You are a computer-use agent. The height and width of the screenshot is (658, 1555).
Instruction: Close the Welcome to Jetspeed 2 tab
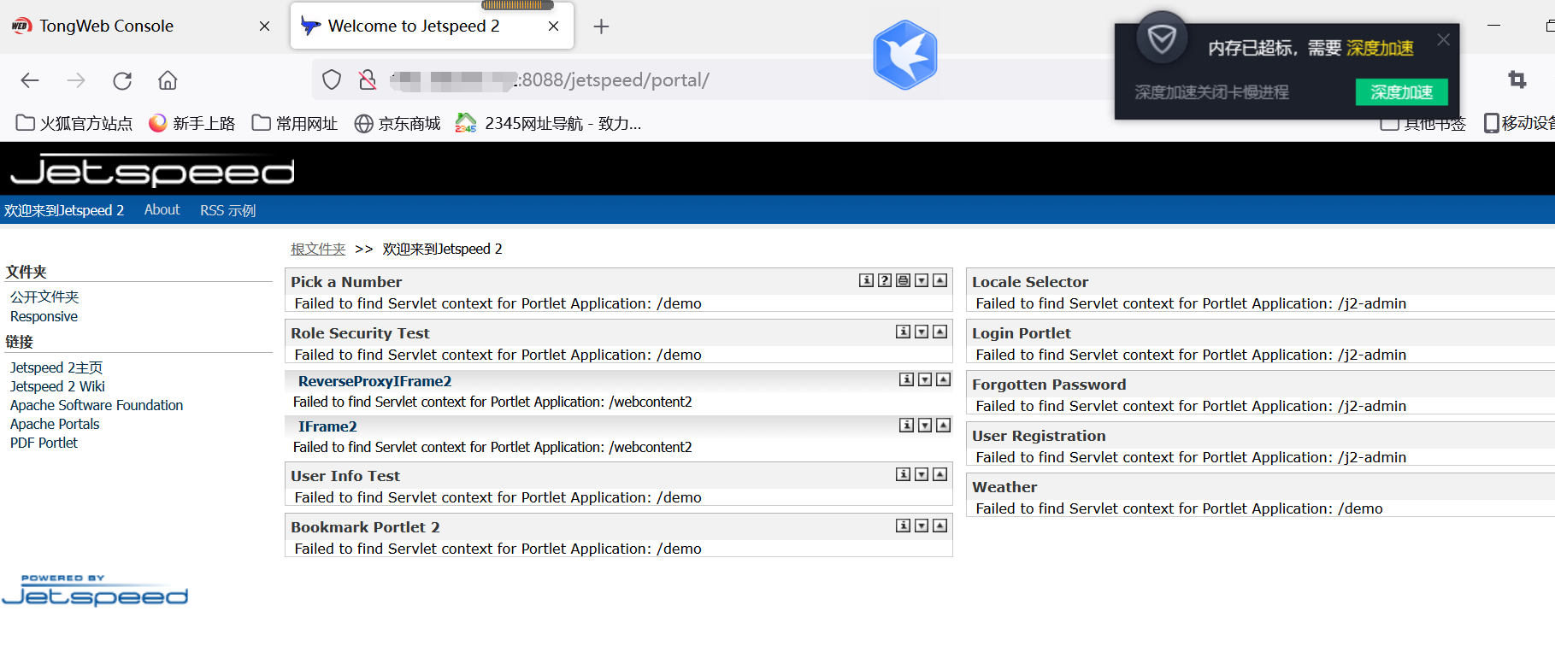click(554, 26)
